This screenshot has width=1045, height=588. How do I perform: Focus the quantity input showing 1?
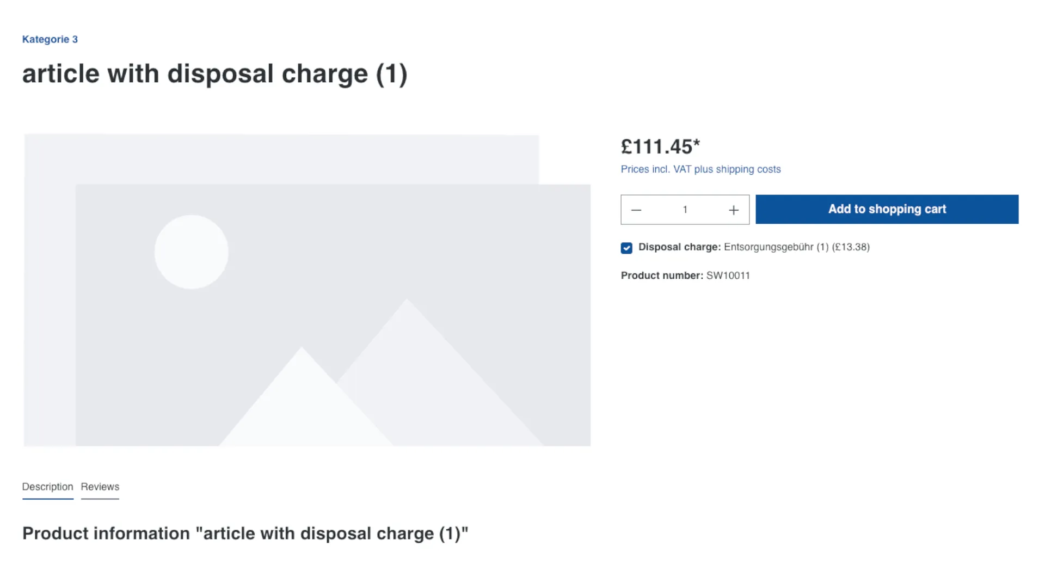tap(685, 210)
